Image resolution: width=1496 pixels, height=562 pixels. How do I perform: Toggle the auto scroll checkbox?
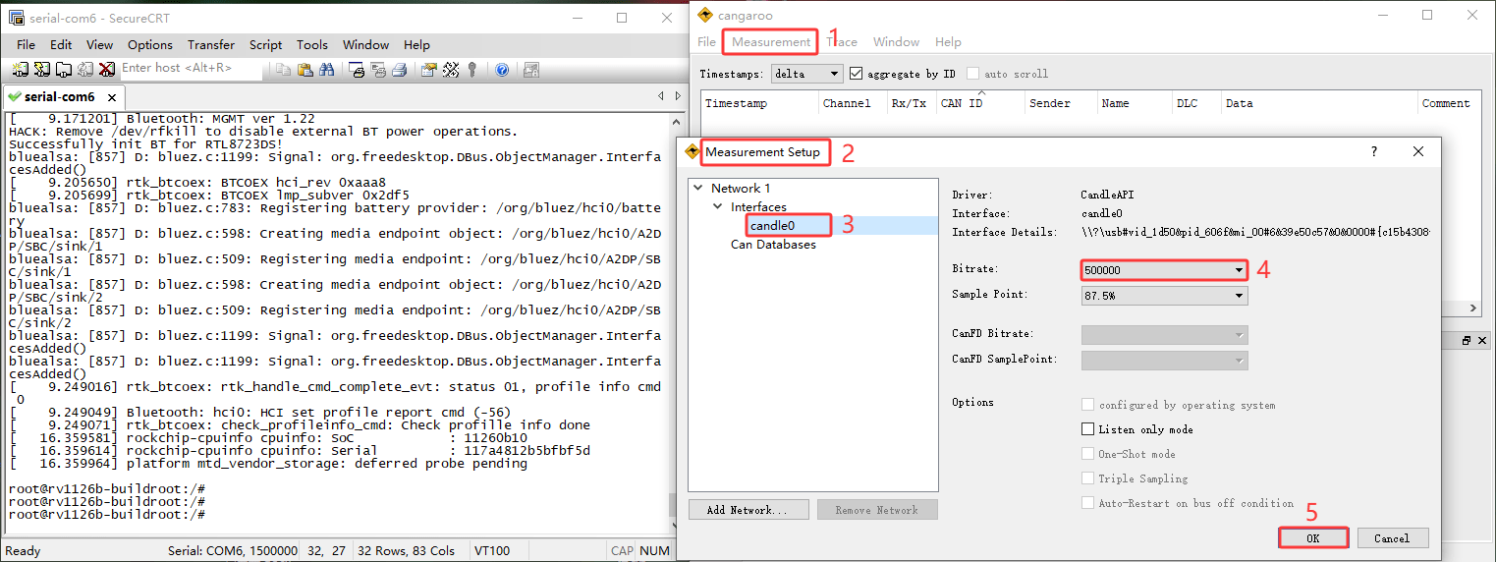click(x=973, y=74)
